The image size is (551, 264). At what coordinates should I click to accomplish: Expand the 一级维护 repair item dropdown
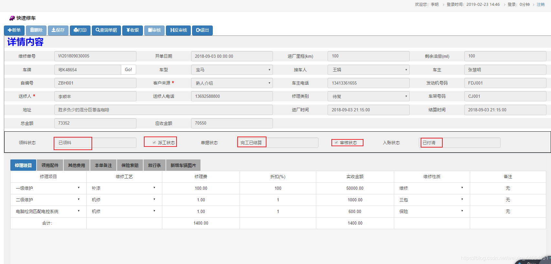[48, 188]
